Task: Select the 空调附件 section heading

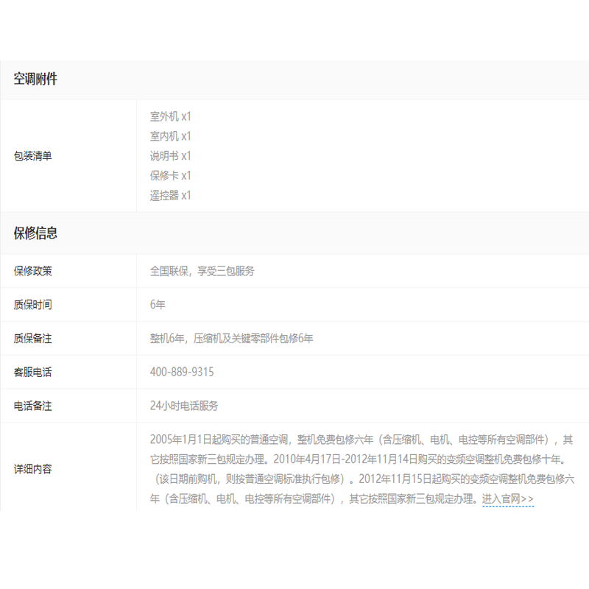Action: click(x=35, y=79)
